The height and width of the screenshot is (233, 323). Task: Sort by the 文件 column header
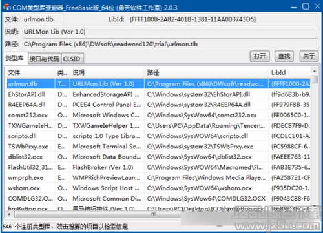pyautogui.click(x=30, y=72)
